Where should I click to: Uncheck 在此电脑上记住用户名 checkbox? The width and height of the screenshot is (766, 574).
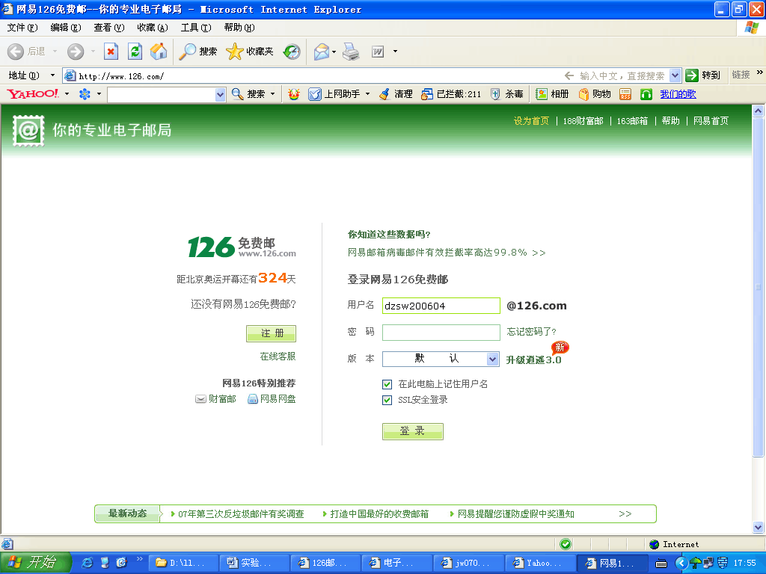click(387, 384)
